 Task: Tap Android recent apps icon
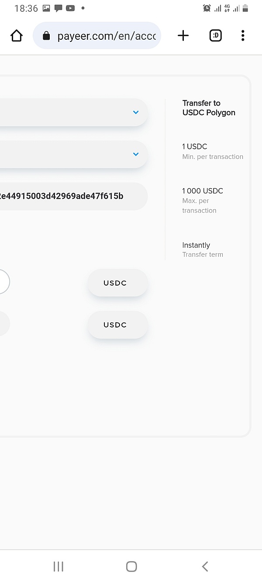[x=58, y=566]
